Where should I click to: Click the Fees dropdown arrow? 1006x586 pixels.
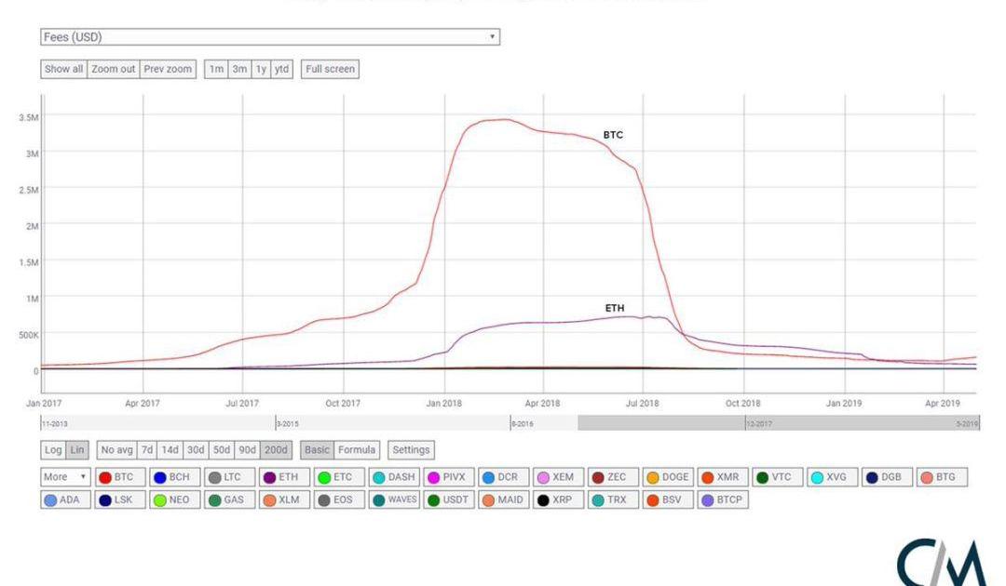pos(491,37)
